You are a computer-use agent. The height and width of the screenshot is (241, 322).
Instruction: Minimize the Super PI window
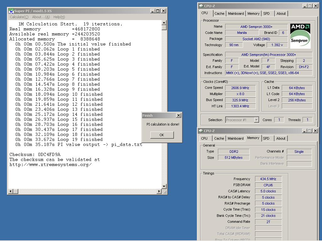point(153,11)
